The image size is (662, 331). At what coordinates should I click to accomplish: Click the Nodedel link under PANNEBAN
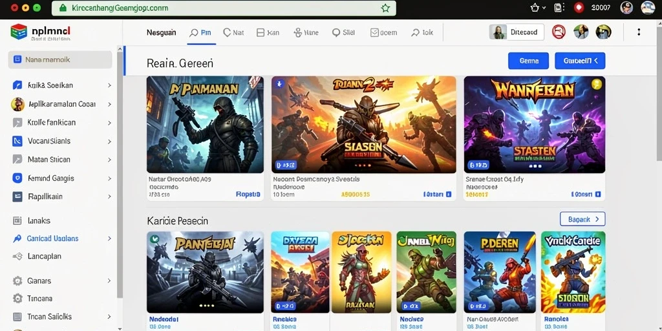(x=164, y=319)
